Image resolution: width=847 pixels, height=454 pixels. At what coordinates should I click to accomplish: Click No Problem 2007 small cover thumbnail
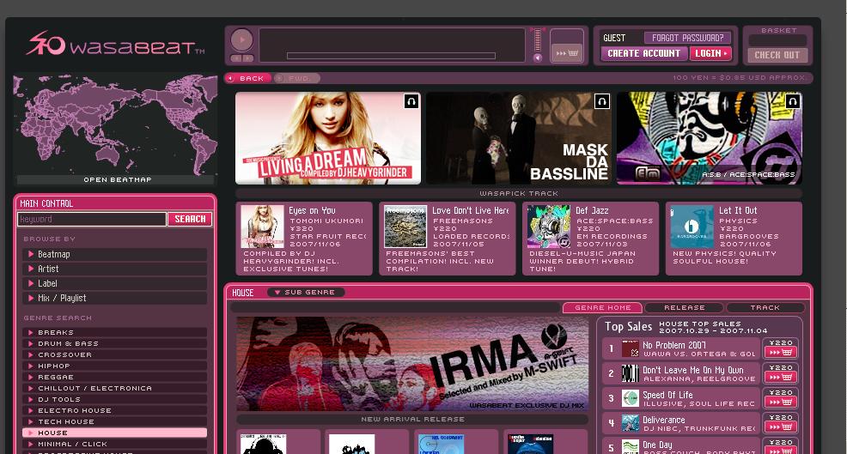click(631, 348)
